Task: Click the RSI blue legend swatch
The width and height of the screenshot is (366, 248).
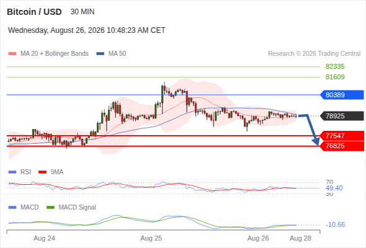Action: pyautogui.click(x=12, y=172)
